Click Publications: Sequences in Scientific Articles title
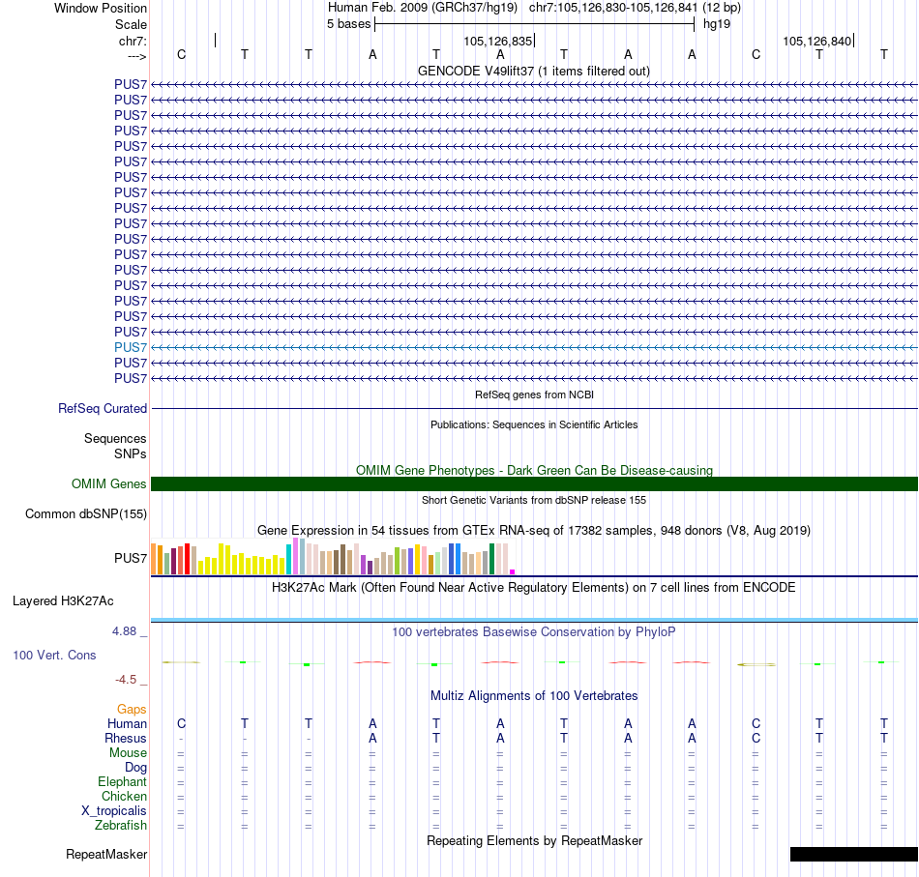Screen dimensions: 919x877 (534, 424)
